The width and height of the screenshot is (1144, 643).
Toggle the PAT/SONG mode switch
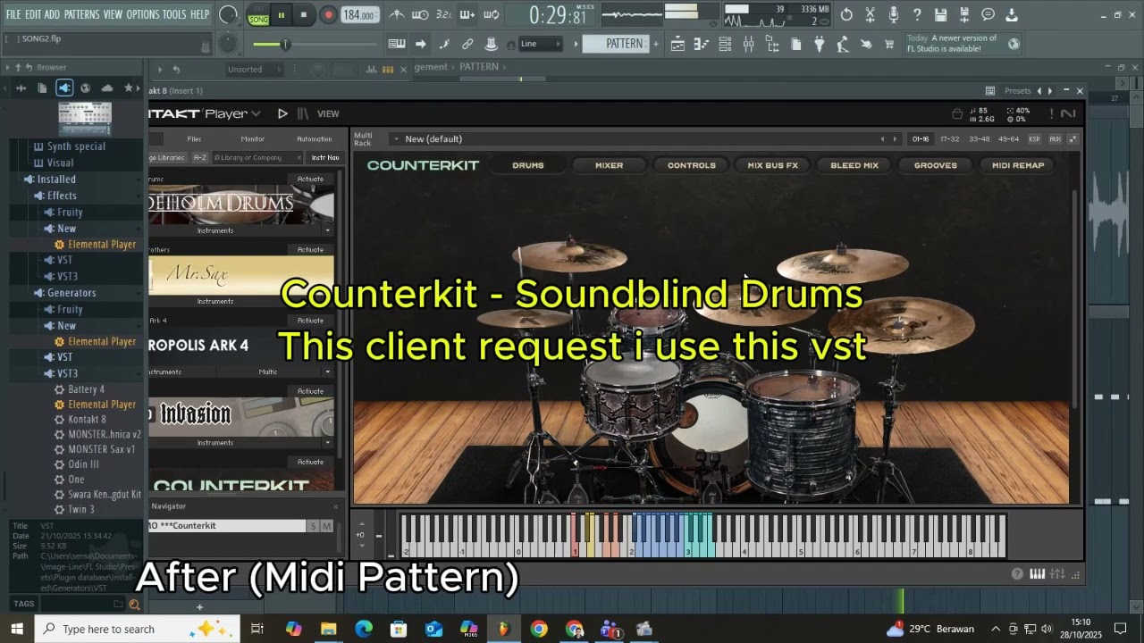click(258, 15)
